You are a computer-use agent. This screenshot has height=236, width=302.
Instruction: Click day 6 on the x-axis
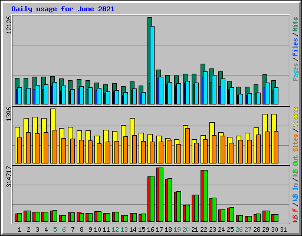pos(64,230)
